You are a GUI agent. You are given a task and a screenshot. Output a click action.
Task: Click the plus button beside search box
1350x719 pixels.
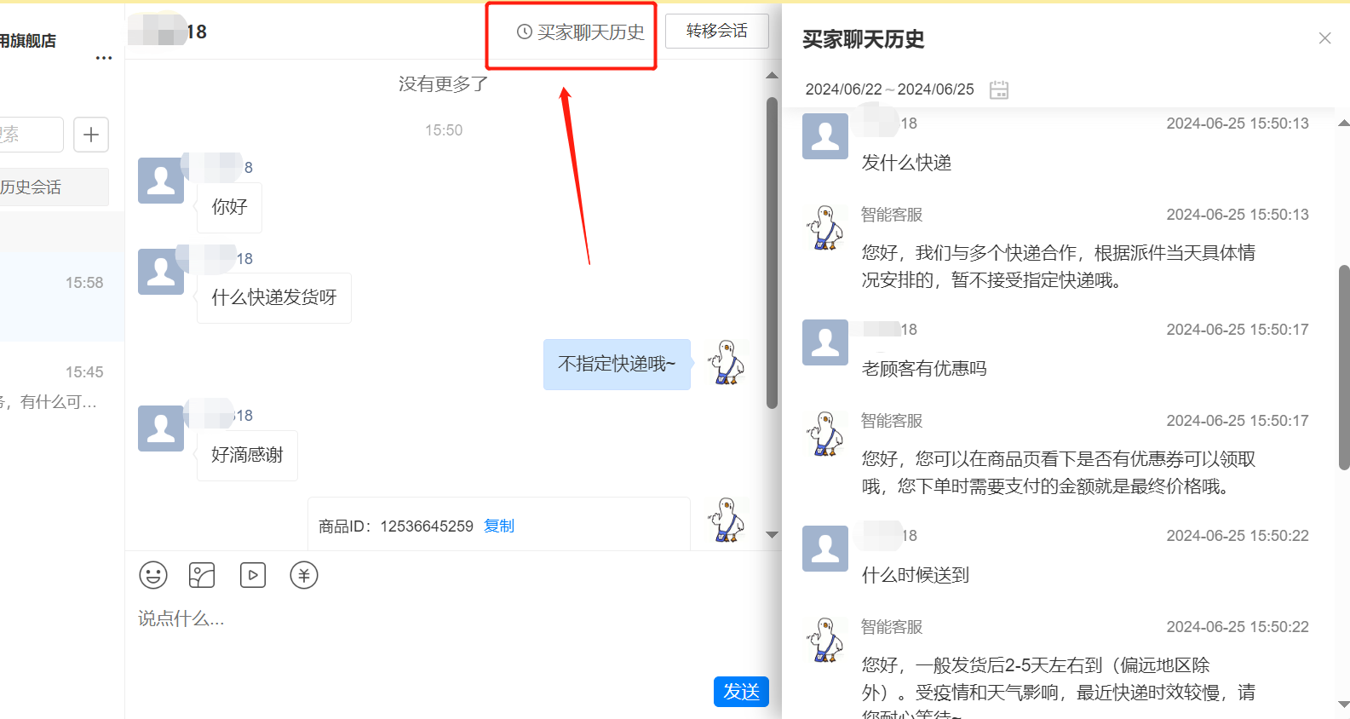[x=91, y=135]
